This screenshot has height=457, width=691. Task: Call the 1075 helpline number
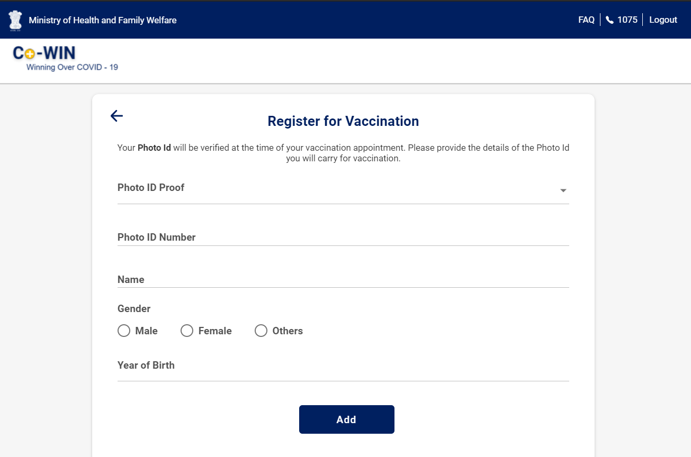coord(627,20)
